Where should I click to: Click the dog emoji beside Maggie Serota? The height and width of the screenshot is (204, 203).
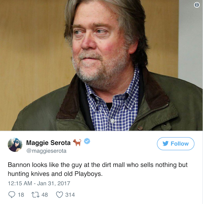pos(77,142)
